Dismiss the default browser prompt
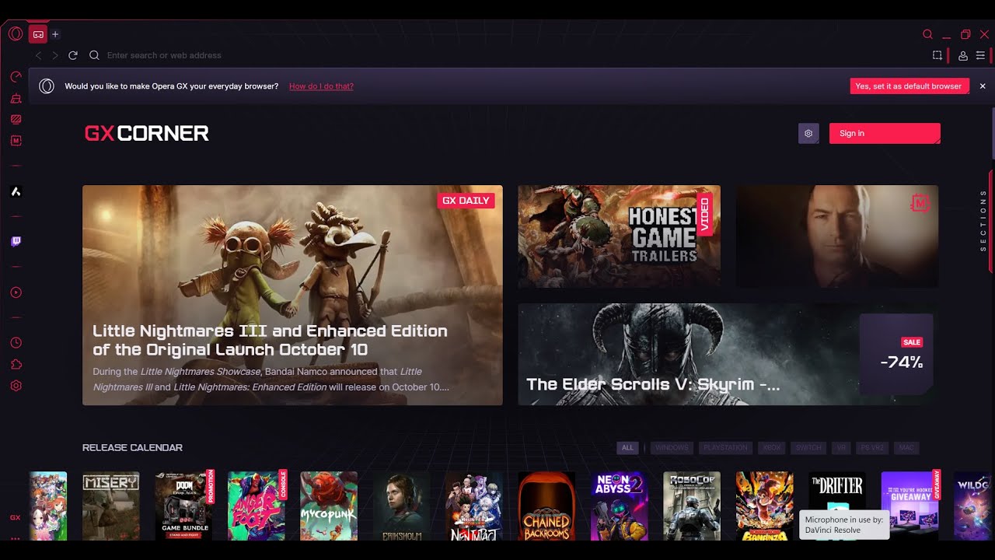 coord(983,86)
